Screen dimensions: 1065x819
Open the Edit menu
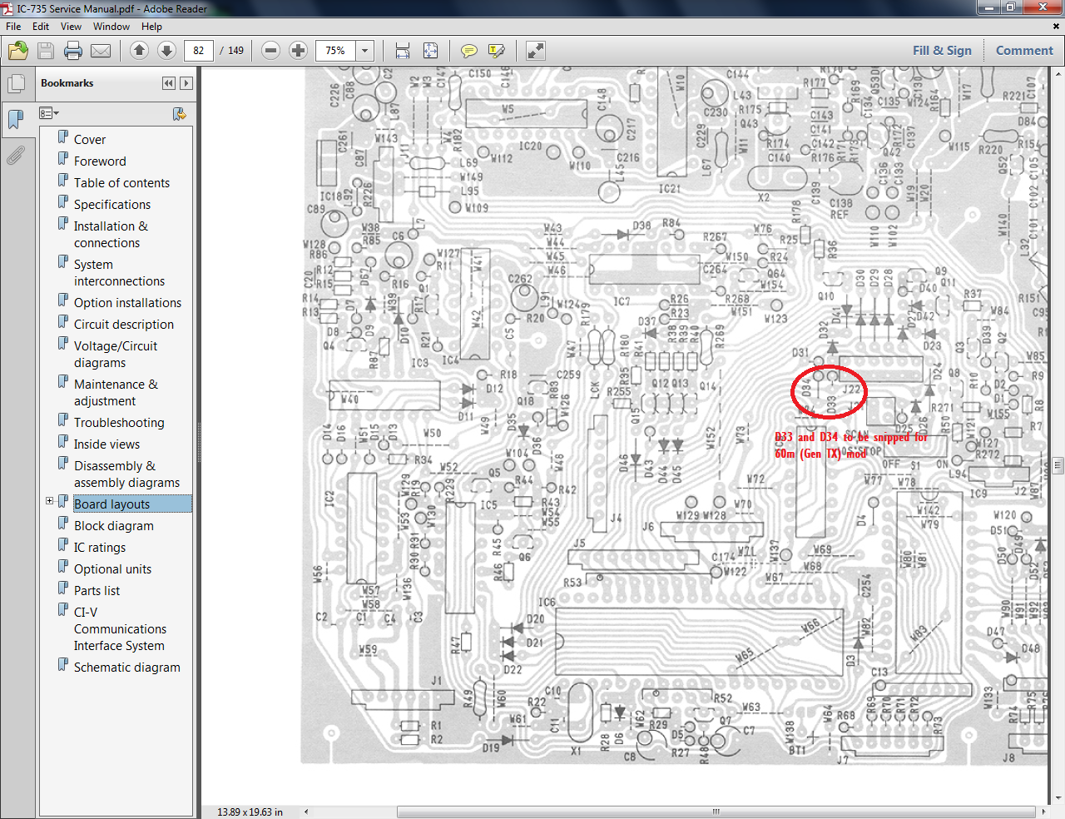coord(41,27)
